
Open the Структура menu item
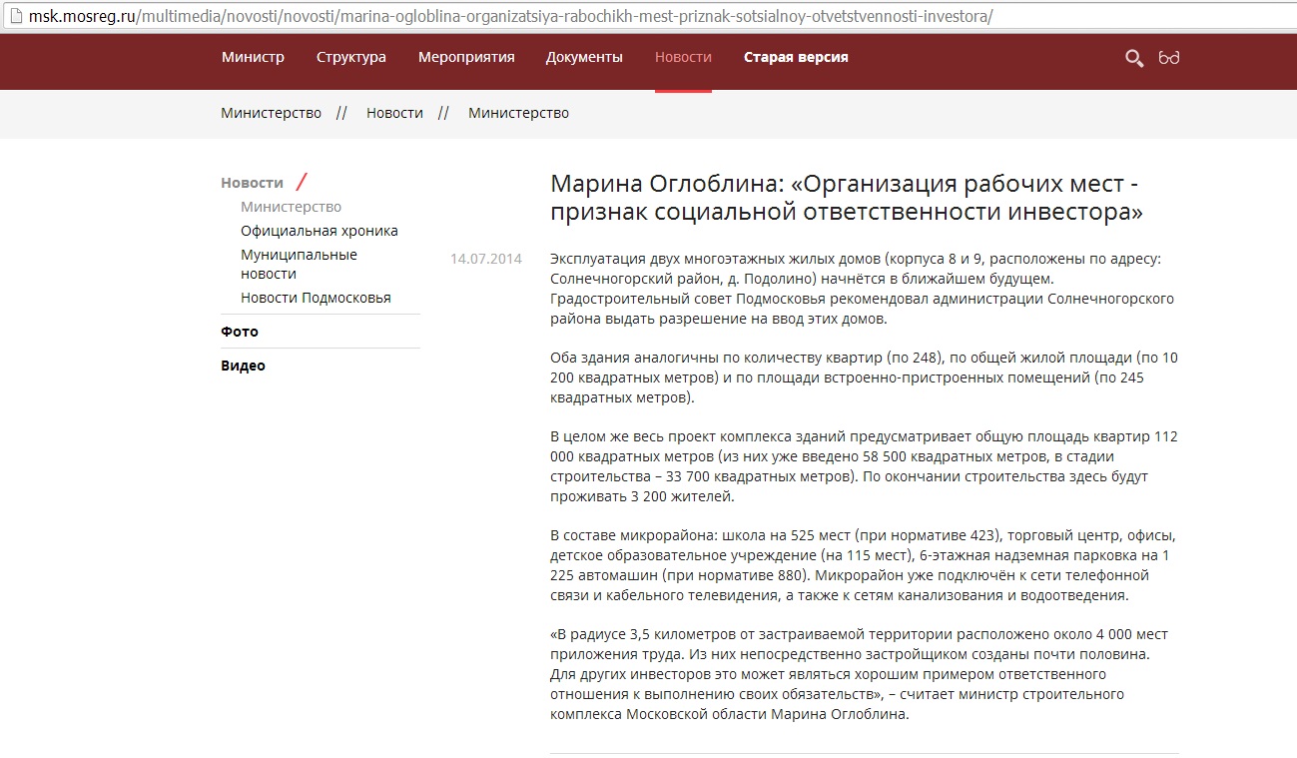[351, 57]
